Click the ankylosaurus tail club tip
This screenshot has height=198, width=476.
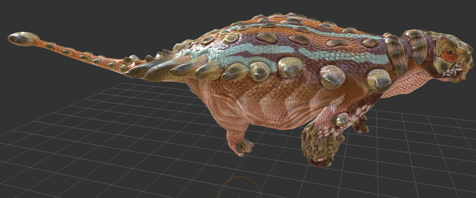23,39
